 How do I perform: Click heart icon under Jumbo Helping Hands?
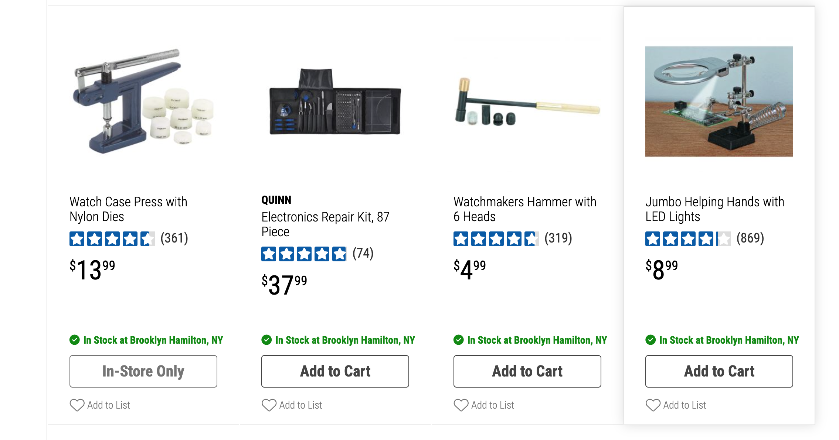pyautogui.click(x=653, y=405)
